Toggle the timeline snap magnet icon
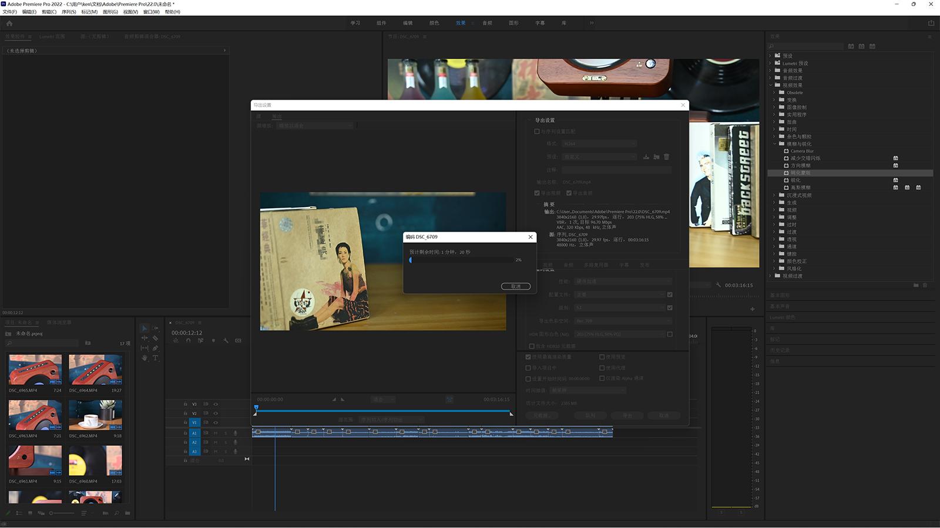 188,340
